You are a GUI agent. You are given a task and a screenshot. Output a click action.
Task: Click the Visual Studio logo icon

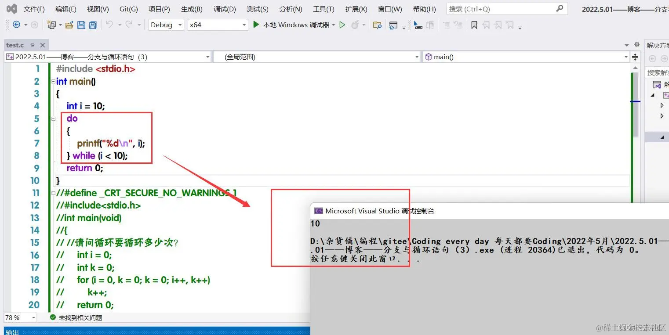(12, 9)
